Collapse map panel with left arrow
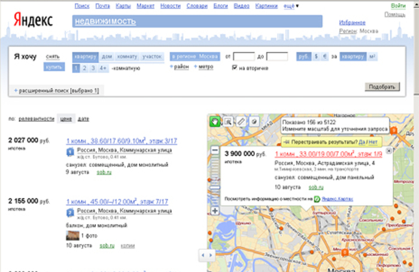The height and width of the screenshot is (272, 419). (x=203, y=255)
